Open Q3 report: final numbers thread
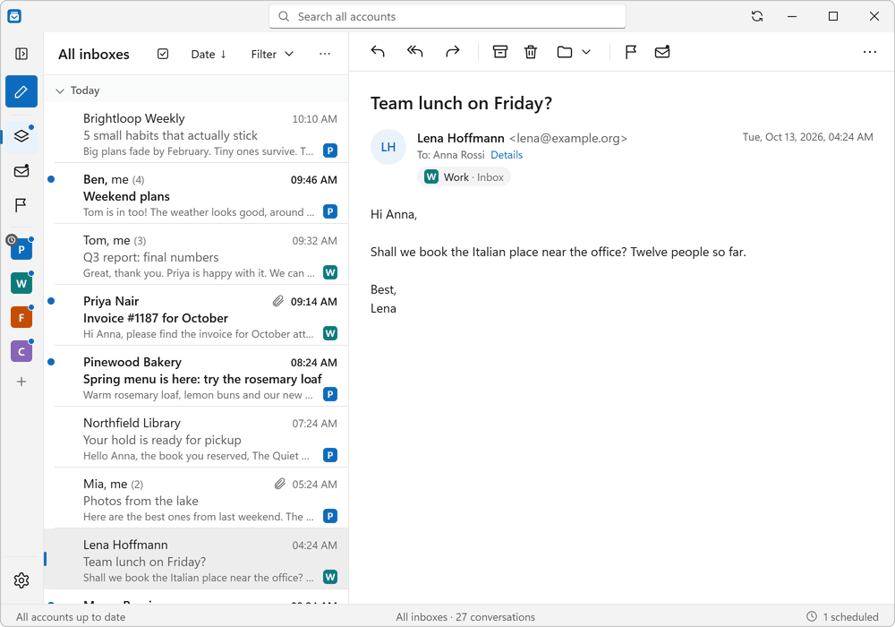The image size is (895, 627). (x=196, y=256)
